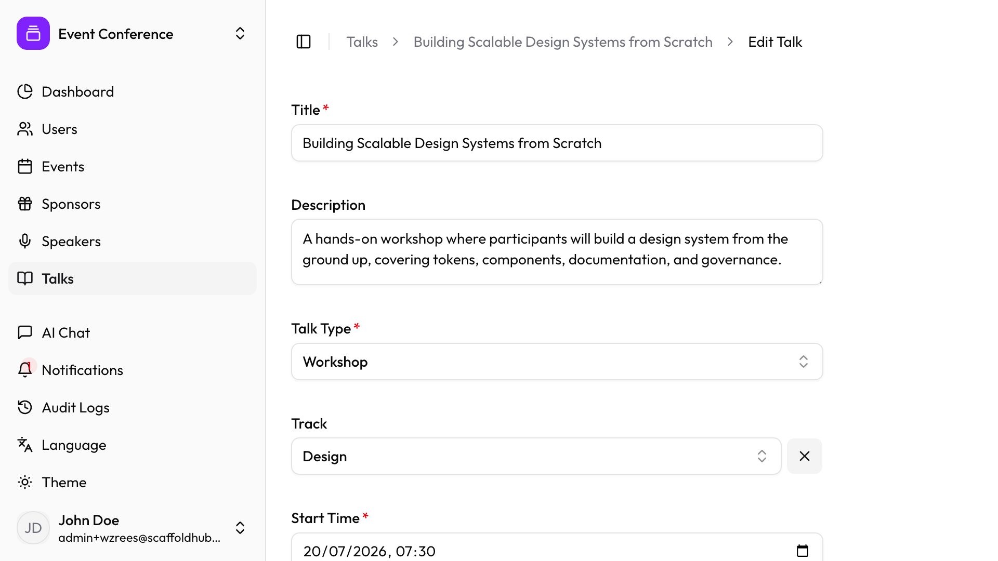
Task: Toggle the Theme sun icon
Action: point(25,482)
